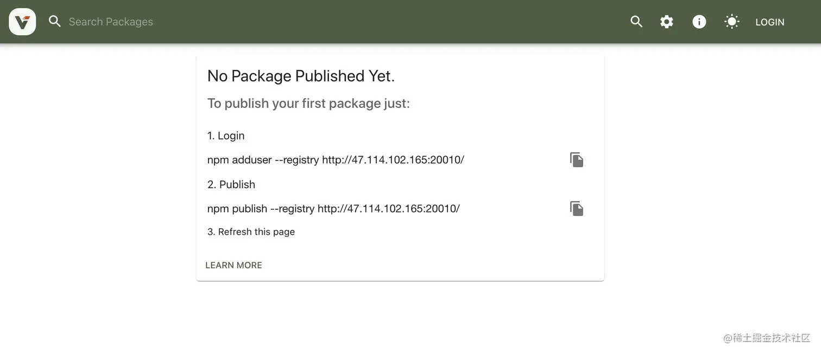
Task: Copy the npm adduser command
Action: pyautogui.click(x=577, y=160)
